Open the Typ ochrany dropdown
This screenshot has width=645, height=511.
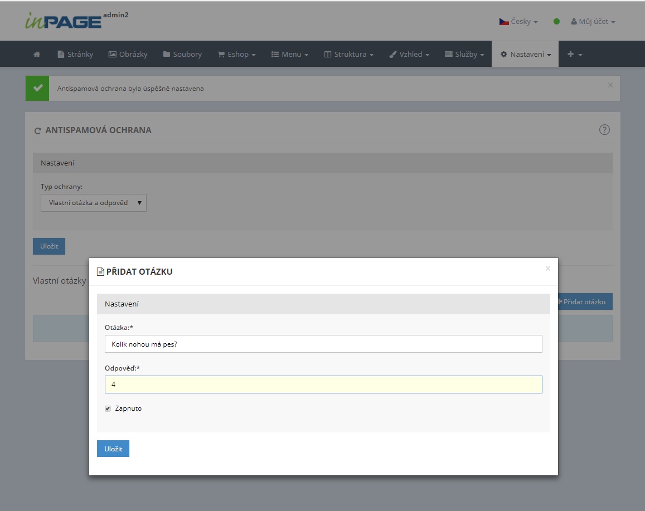coord(94,203)
